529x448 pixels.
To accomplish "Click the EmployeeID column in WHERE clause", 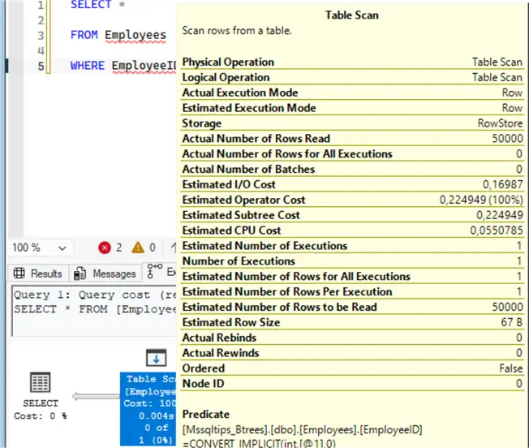I will [144, 66].
